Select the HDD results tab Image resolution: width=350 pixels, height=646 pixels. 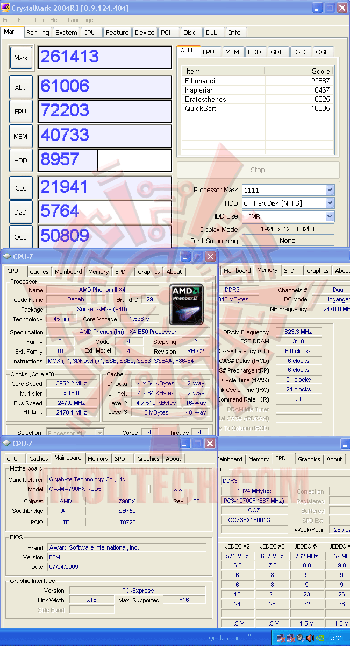255,52
